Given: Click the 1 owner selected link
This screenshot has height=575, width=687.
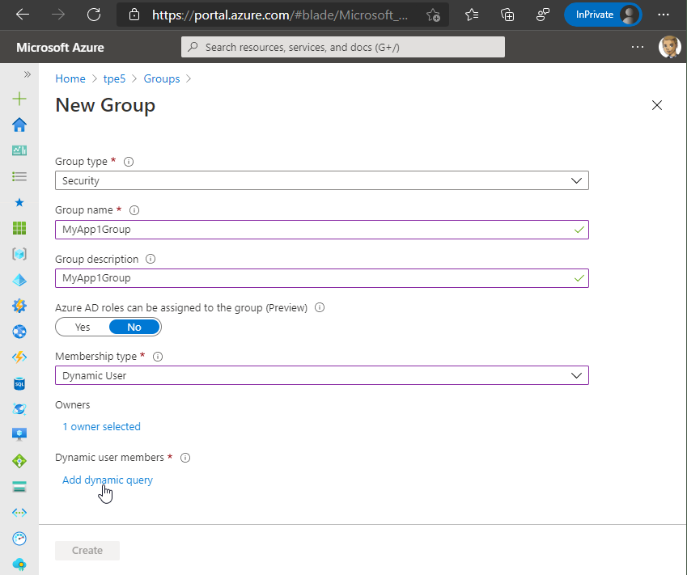Looking at the screenshot, I should (101, 426).
